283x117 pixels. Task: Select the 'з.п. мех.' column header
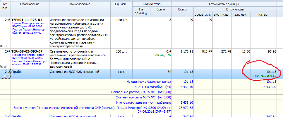pos(241,15)
